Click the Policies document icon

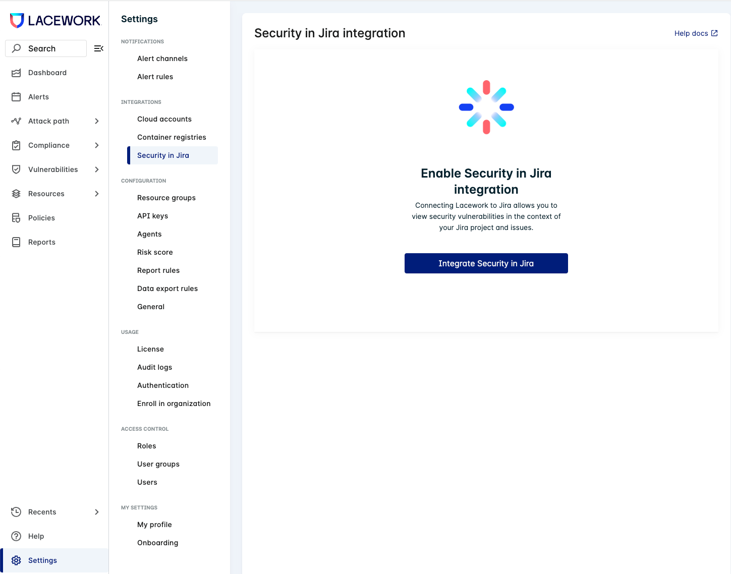pyautogui.click(x=16, y=218)
